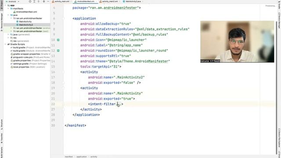Open the Structure tool window
The height and width of the screenshot is (158, 281).
2,125
